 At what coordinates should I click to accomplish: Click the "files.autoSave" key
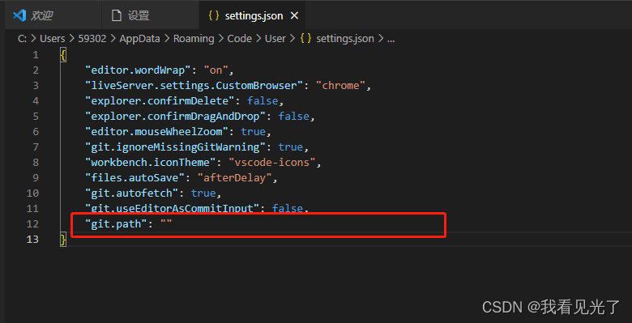[135, 177]
